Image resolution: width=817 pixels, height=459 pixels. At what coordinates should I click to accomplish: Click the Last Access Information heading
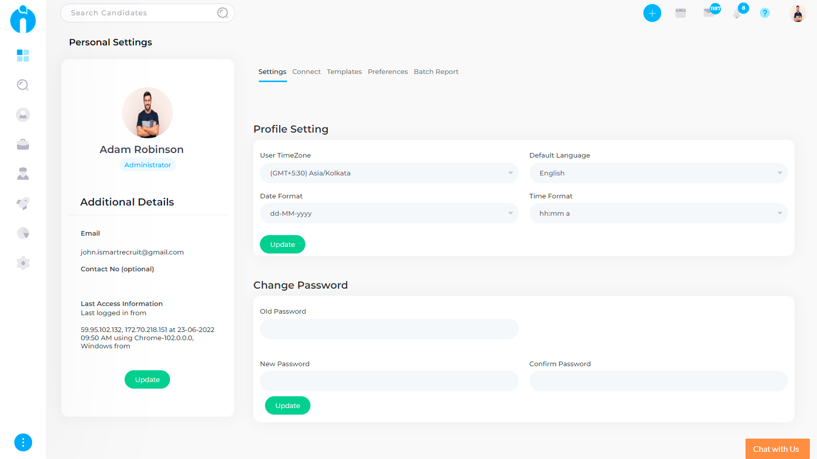[122, 303]
